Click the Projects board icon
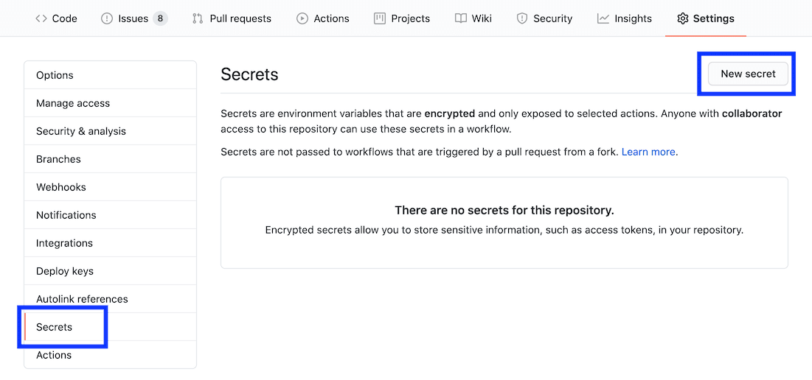This screenshot has width=812, height=380. [x=380, y=18]
